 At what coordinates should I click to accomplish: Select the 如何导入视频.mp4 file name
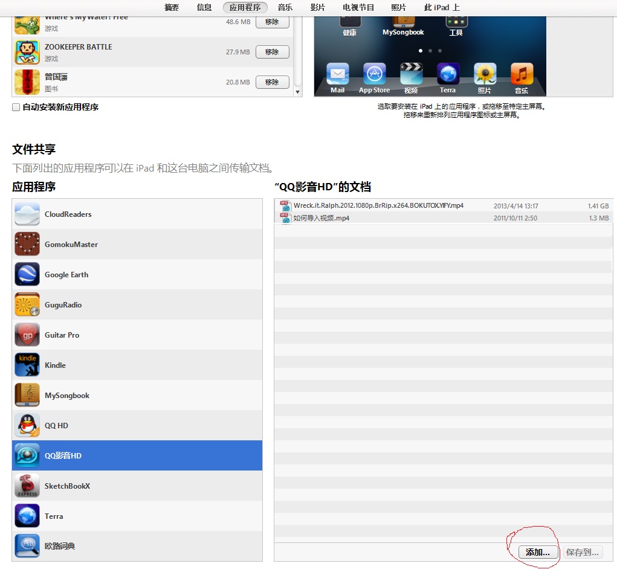coord(321,218)
